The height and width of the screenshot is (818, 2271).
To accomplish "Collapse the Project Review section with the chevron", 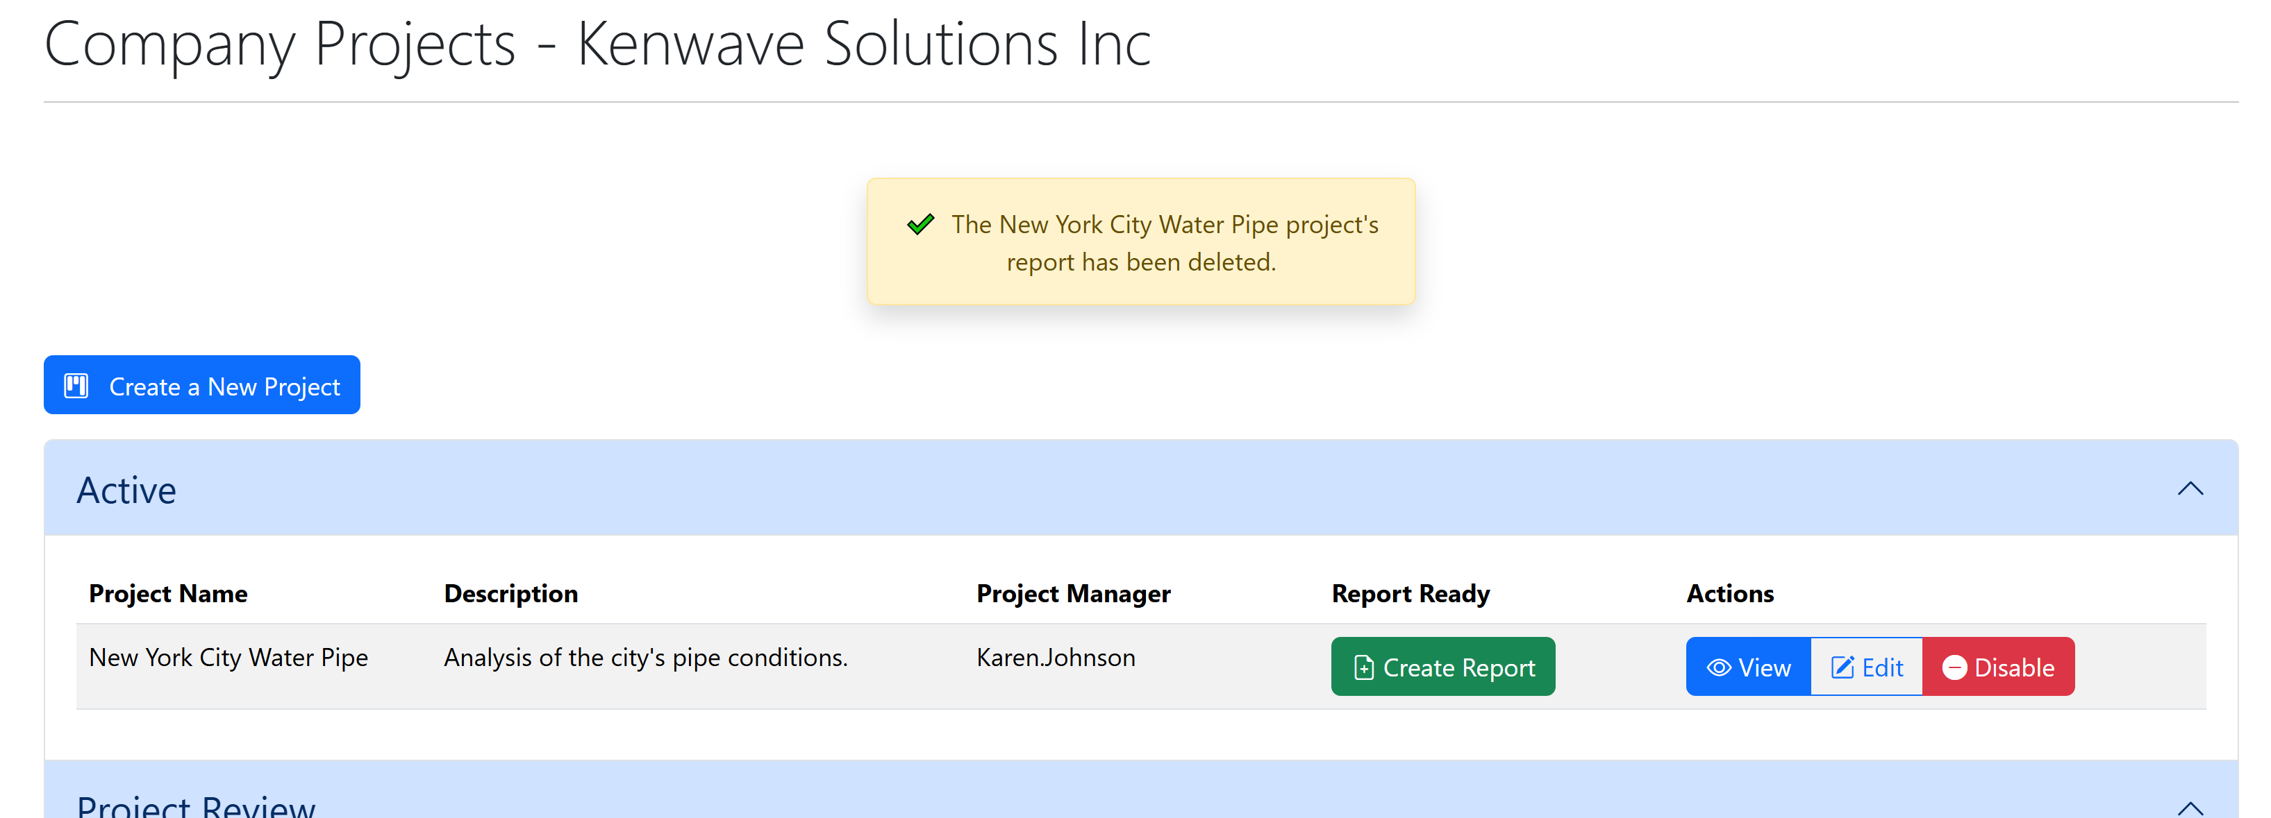I will point(2189,808).
